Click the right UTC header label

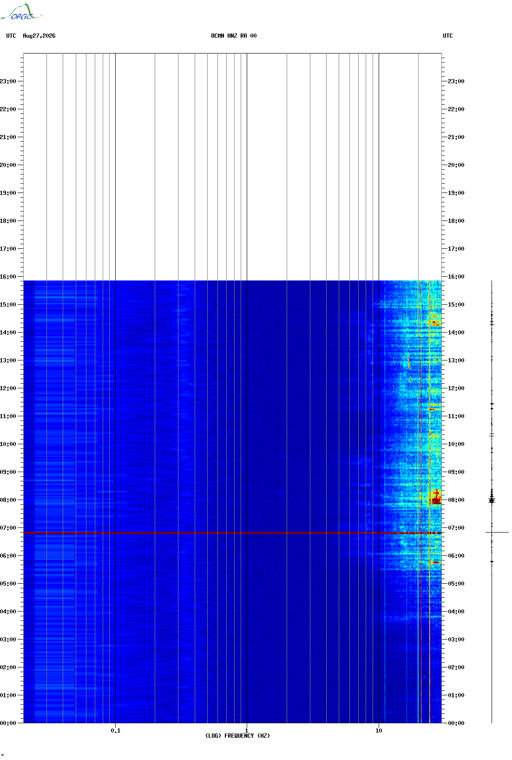(448, 36)
